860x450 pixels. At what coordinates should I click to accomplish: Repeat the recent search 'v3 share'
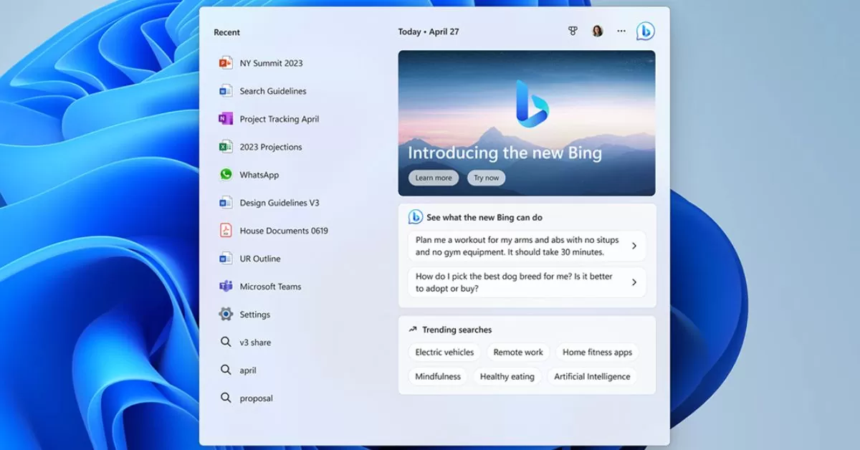pos(255,343)
